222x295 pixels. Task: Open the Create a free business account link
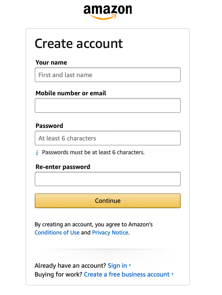pos(127,274)
